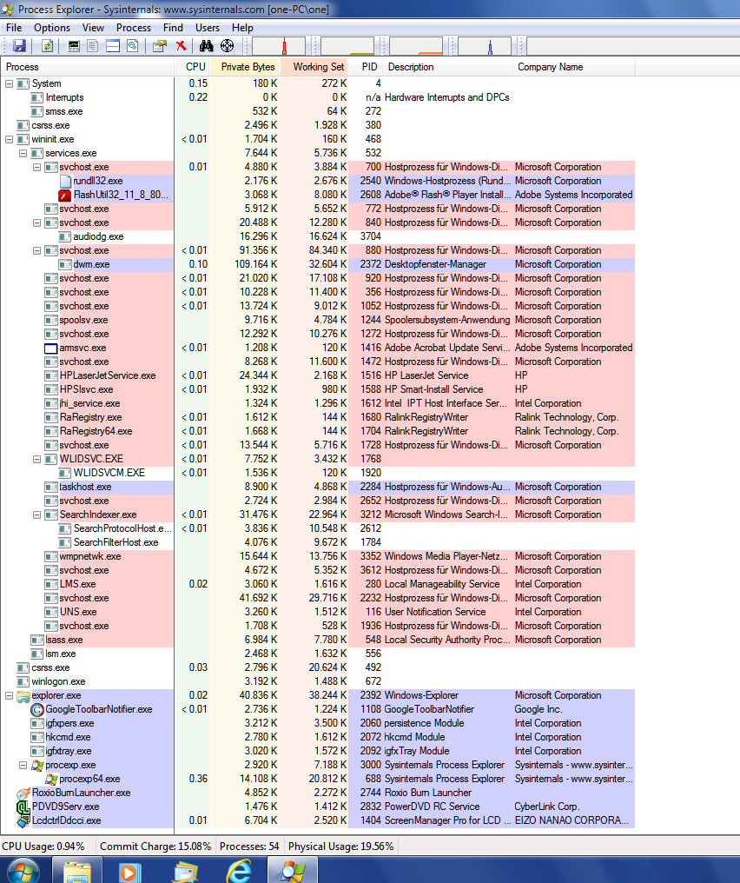This screenshot has width=740, height=883.
Task: Click the procexp64.exe process icon
Action: [x=51, y=780]
